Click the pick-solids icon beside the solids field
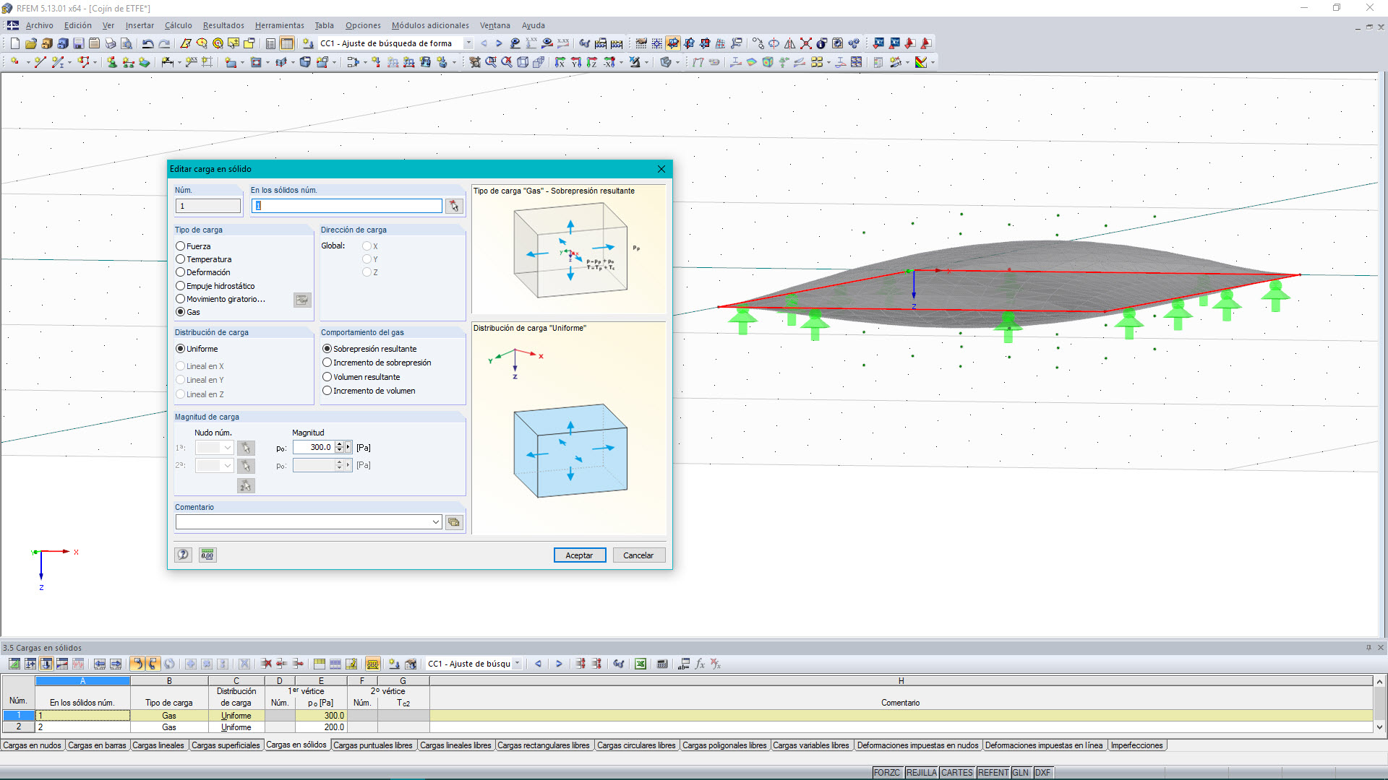The width and height of the screenshot is (1388, 780). click(454, 207)
